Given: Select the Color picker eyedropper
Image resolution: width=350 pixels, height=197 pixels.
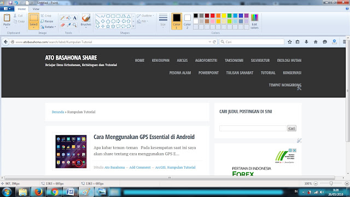Looking at the screenshot, I should (x=68, y=25).
